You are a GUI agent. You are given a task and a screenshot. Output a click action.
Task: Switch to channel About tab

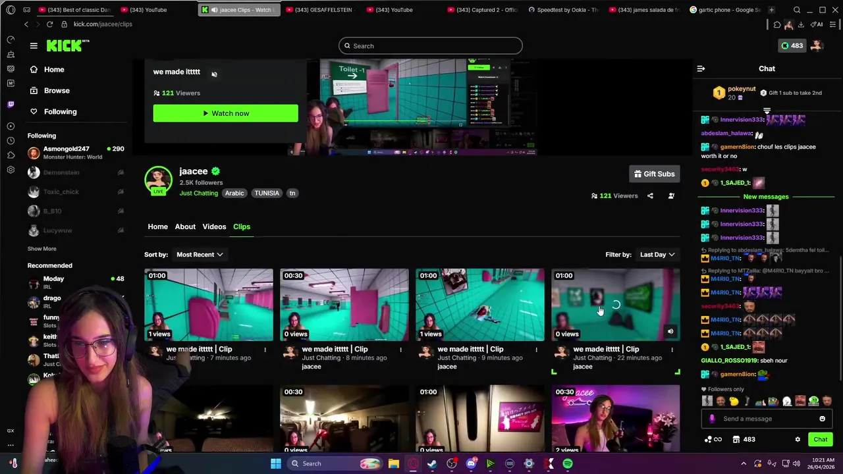point(185,226)
